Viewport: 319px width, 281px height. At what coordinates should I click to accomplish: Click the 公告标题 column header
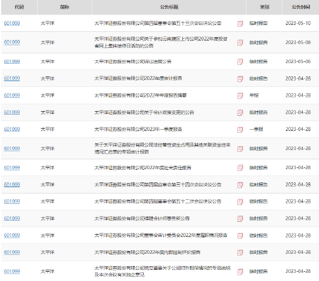click(x=169, y=7)
